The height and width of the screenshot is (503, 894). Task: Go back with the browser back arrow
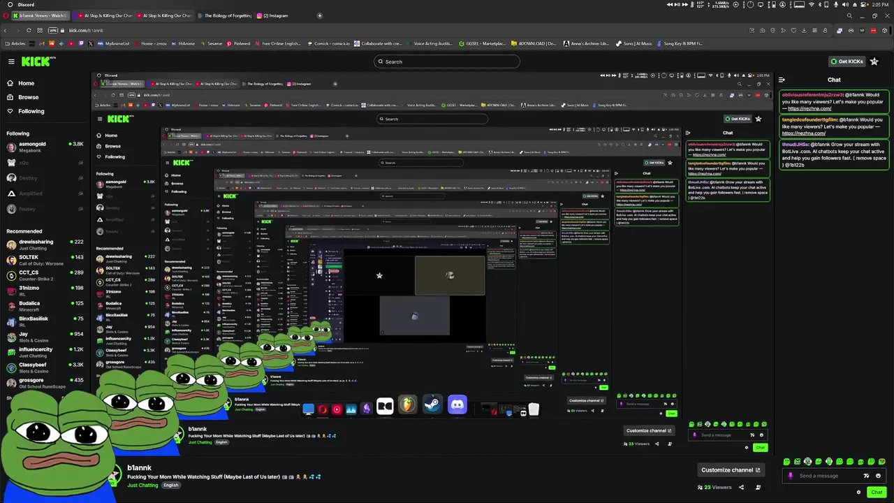click(x=6, y=31)
